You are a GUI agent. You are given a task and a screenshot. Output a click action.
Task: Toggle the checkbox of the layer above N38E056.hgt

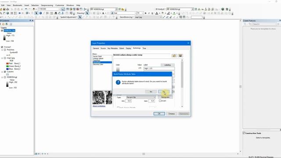point(5,72)
